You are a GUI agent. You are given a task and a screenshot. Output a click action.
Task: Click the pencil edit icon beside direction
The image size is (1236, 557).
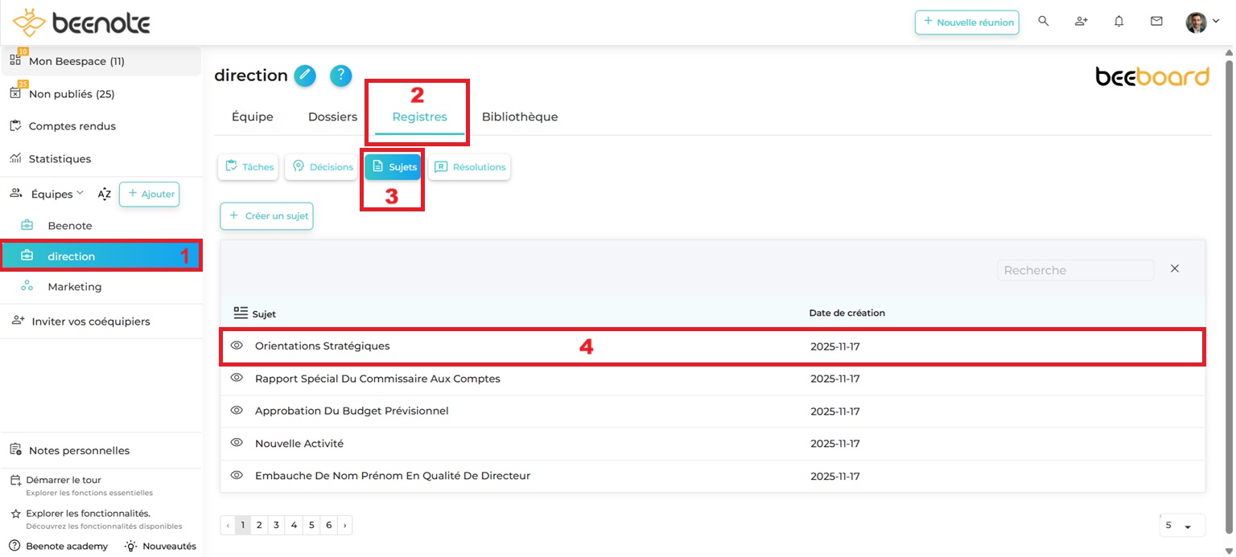(x=305, y=76)
